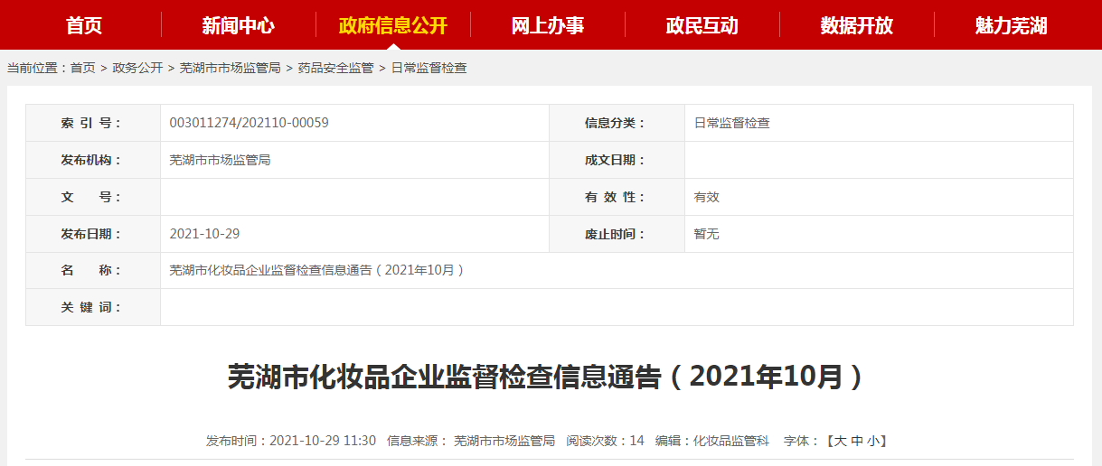Open the 数据开放 tab
The image size is (1102, 466).
[857, 25]
